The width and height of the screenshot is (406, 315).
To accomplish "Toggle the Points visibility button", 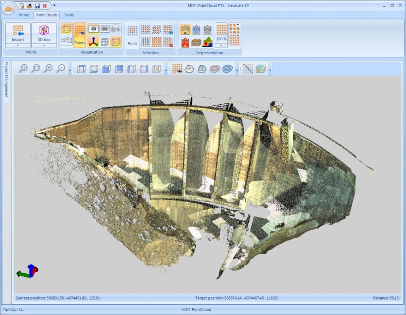I will [80, 34].
